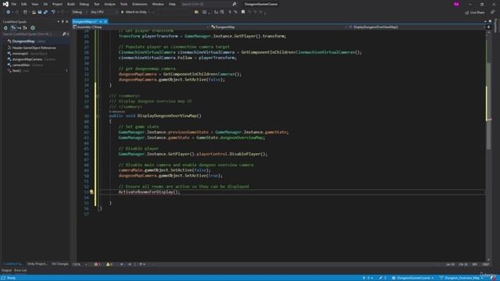Image resolution: width=500 pixels, height=281 pixels.
Task: Pin the DungeonMap.cs tab
Action: pyautogui.click(x=101, y=21)
